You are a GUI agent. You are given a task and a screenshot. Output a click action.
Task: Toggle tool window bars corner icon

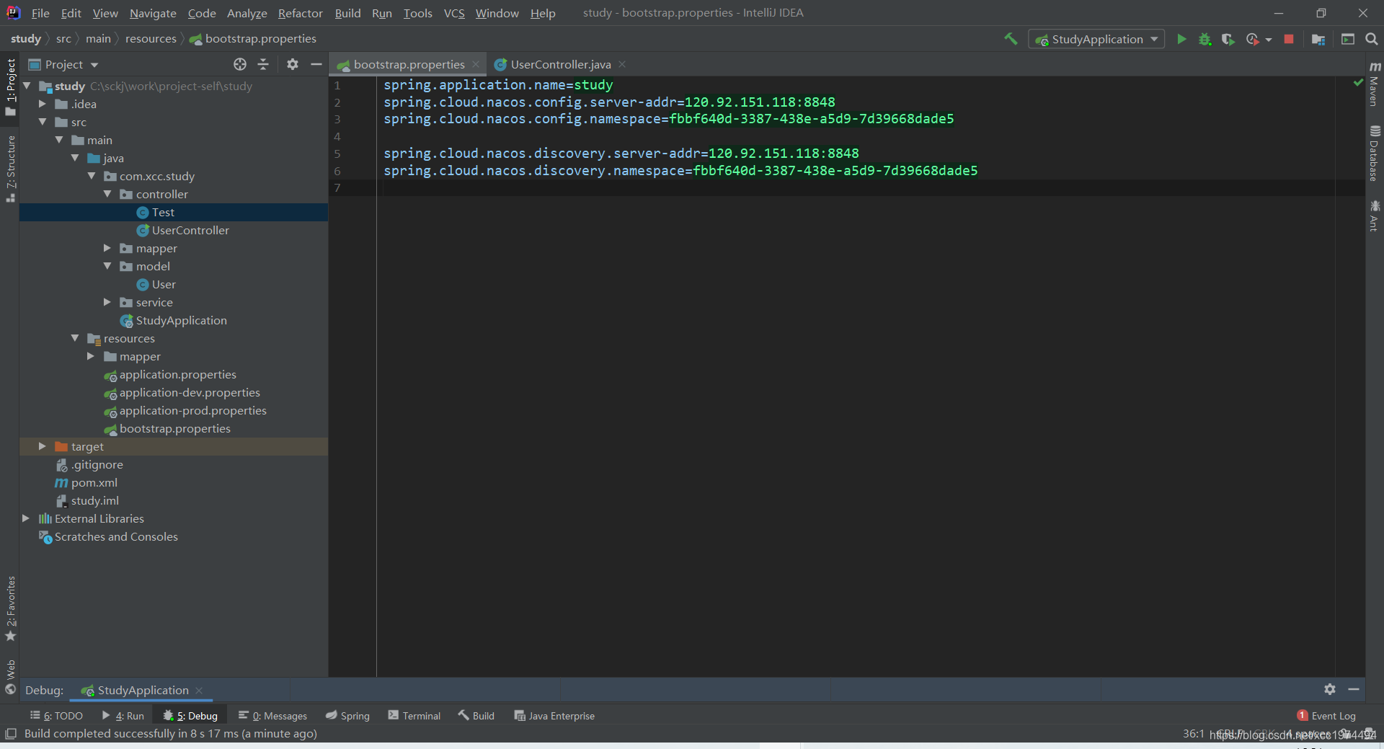tap(10, 734)
